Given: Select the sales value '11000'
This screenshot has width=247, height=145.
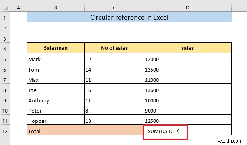Looking at the screenshot, I should 187,79.
